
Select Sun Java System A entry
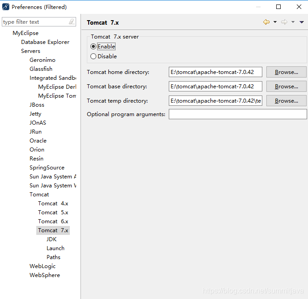pyautogui.click(x=53, y=177)
